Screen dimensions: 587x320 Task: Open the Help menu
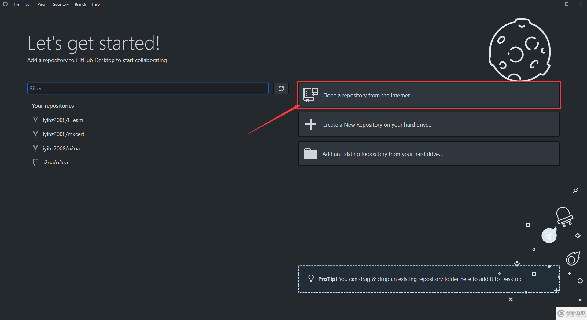click(96, 4)
